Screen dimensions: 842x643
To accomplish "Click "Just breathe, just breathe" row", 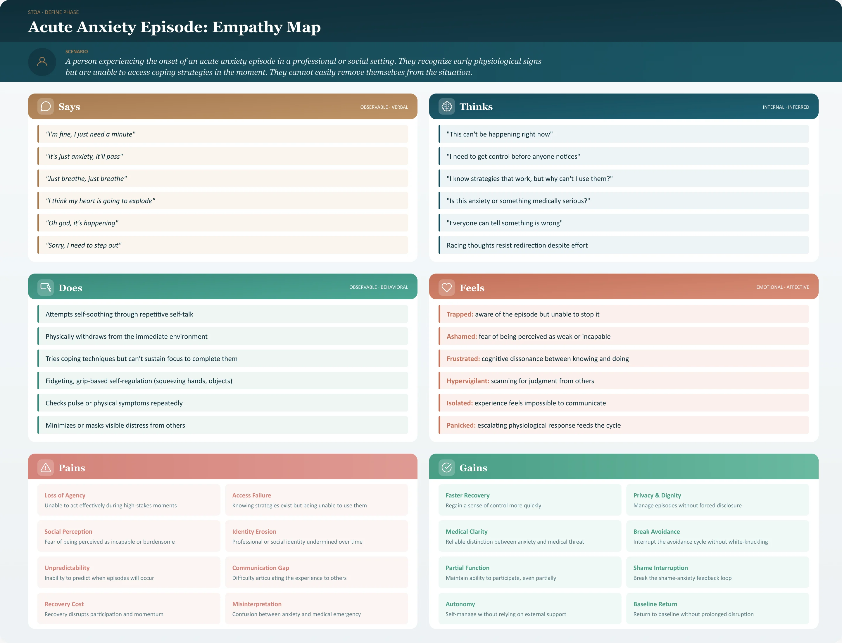I will (223, 178).
